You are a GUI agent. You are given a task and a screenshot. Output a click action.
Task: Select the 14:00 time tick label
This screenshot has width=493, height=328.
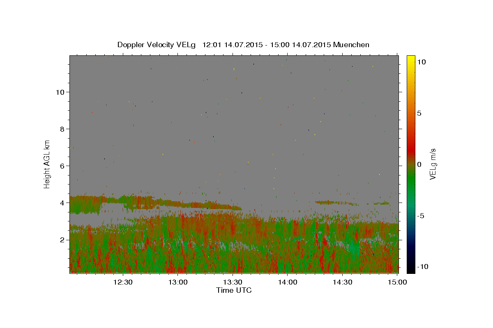tap(288, 282)
